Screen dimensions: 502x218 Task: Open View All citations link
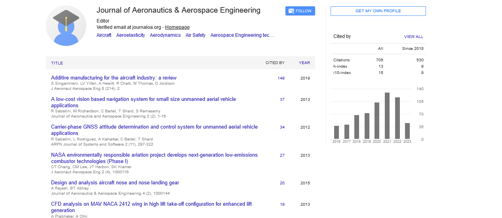[x=413, y=36]
